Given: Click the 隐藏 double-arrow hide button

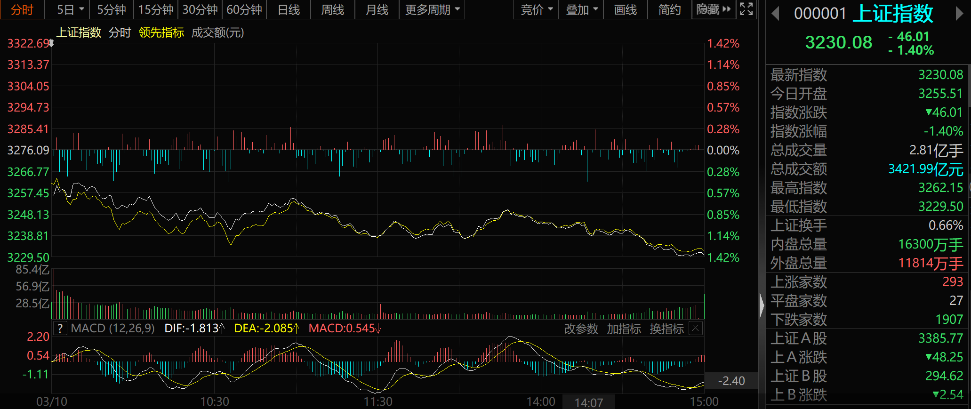Looking at the screenshot, I should click(714, 9).
